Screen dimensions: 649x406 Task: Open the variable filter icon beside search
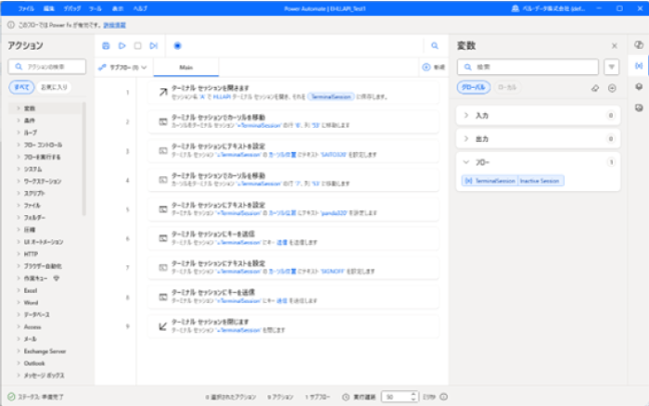point(612,67)
